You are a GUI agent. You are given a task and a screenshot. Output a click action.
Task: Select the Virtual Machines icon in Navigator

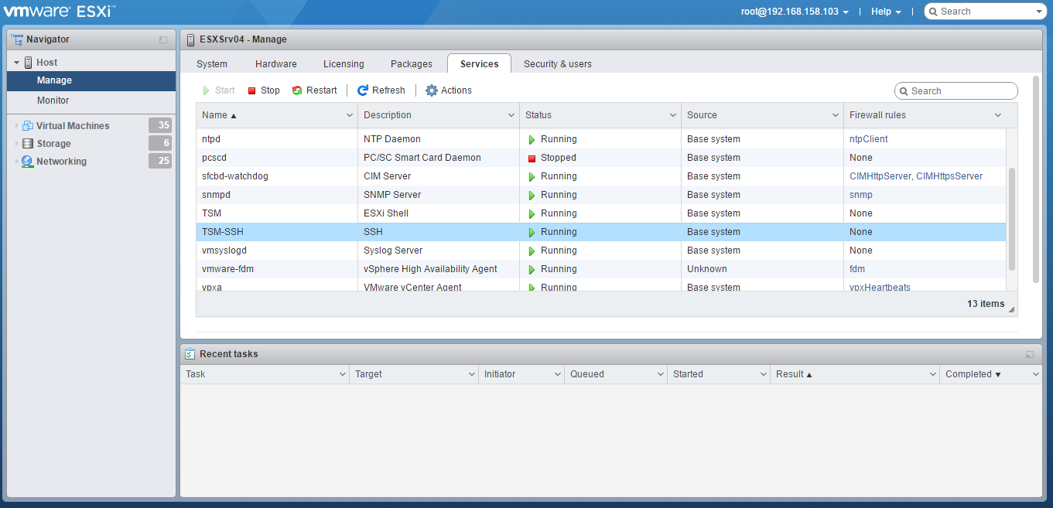click(x=28, y=126)
